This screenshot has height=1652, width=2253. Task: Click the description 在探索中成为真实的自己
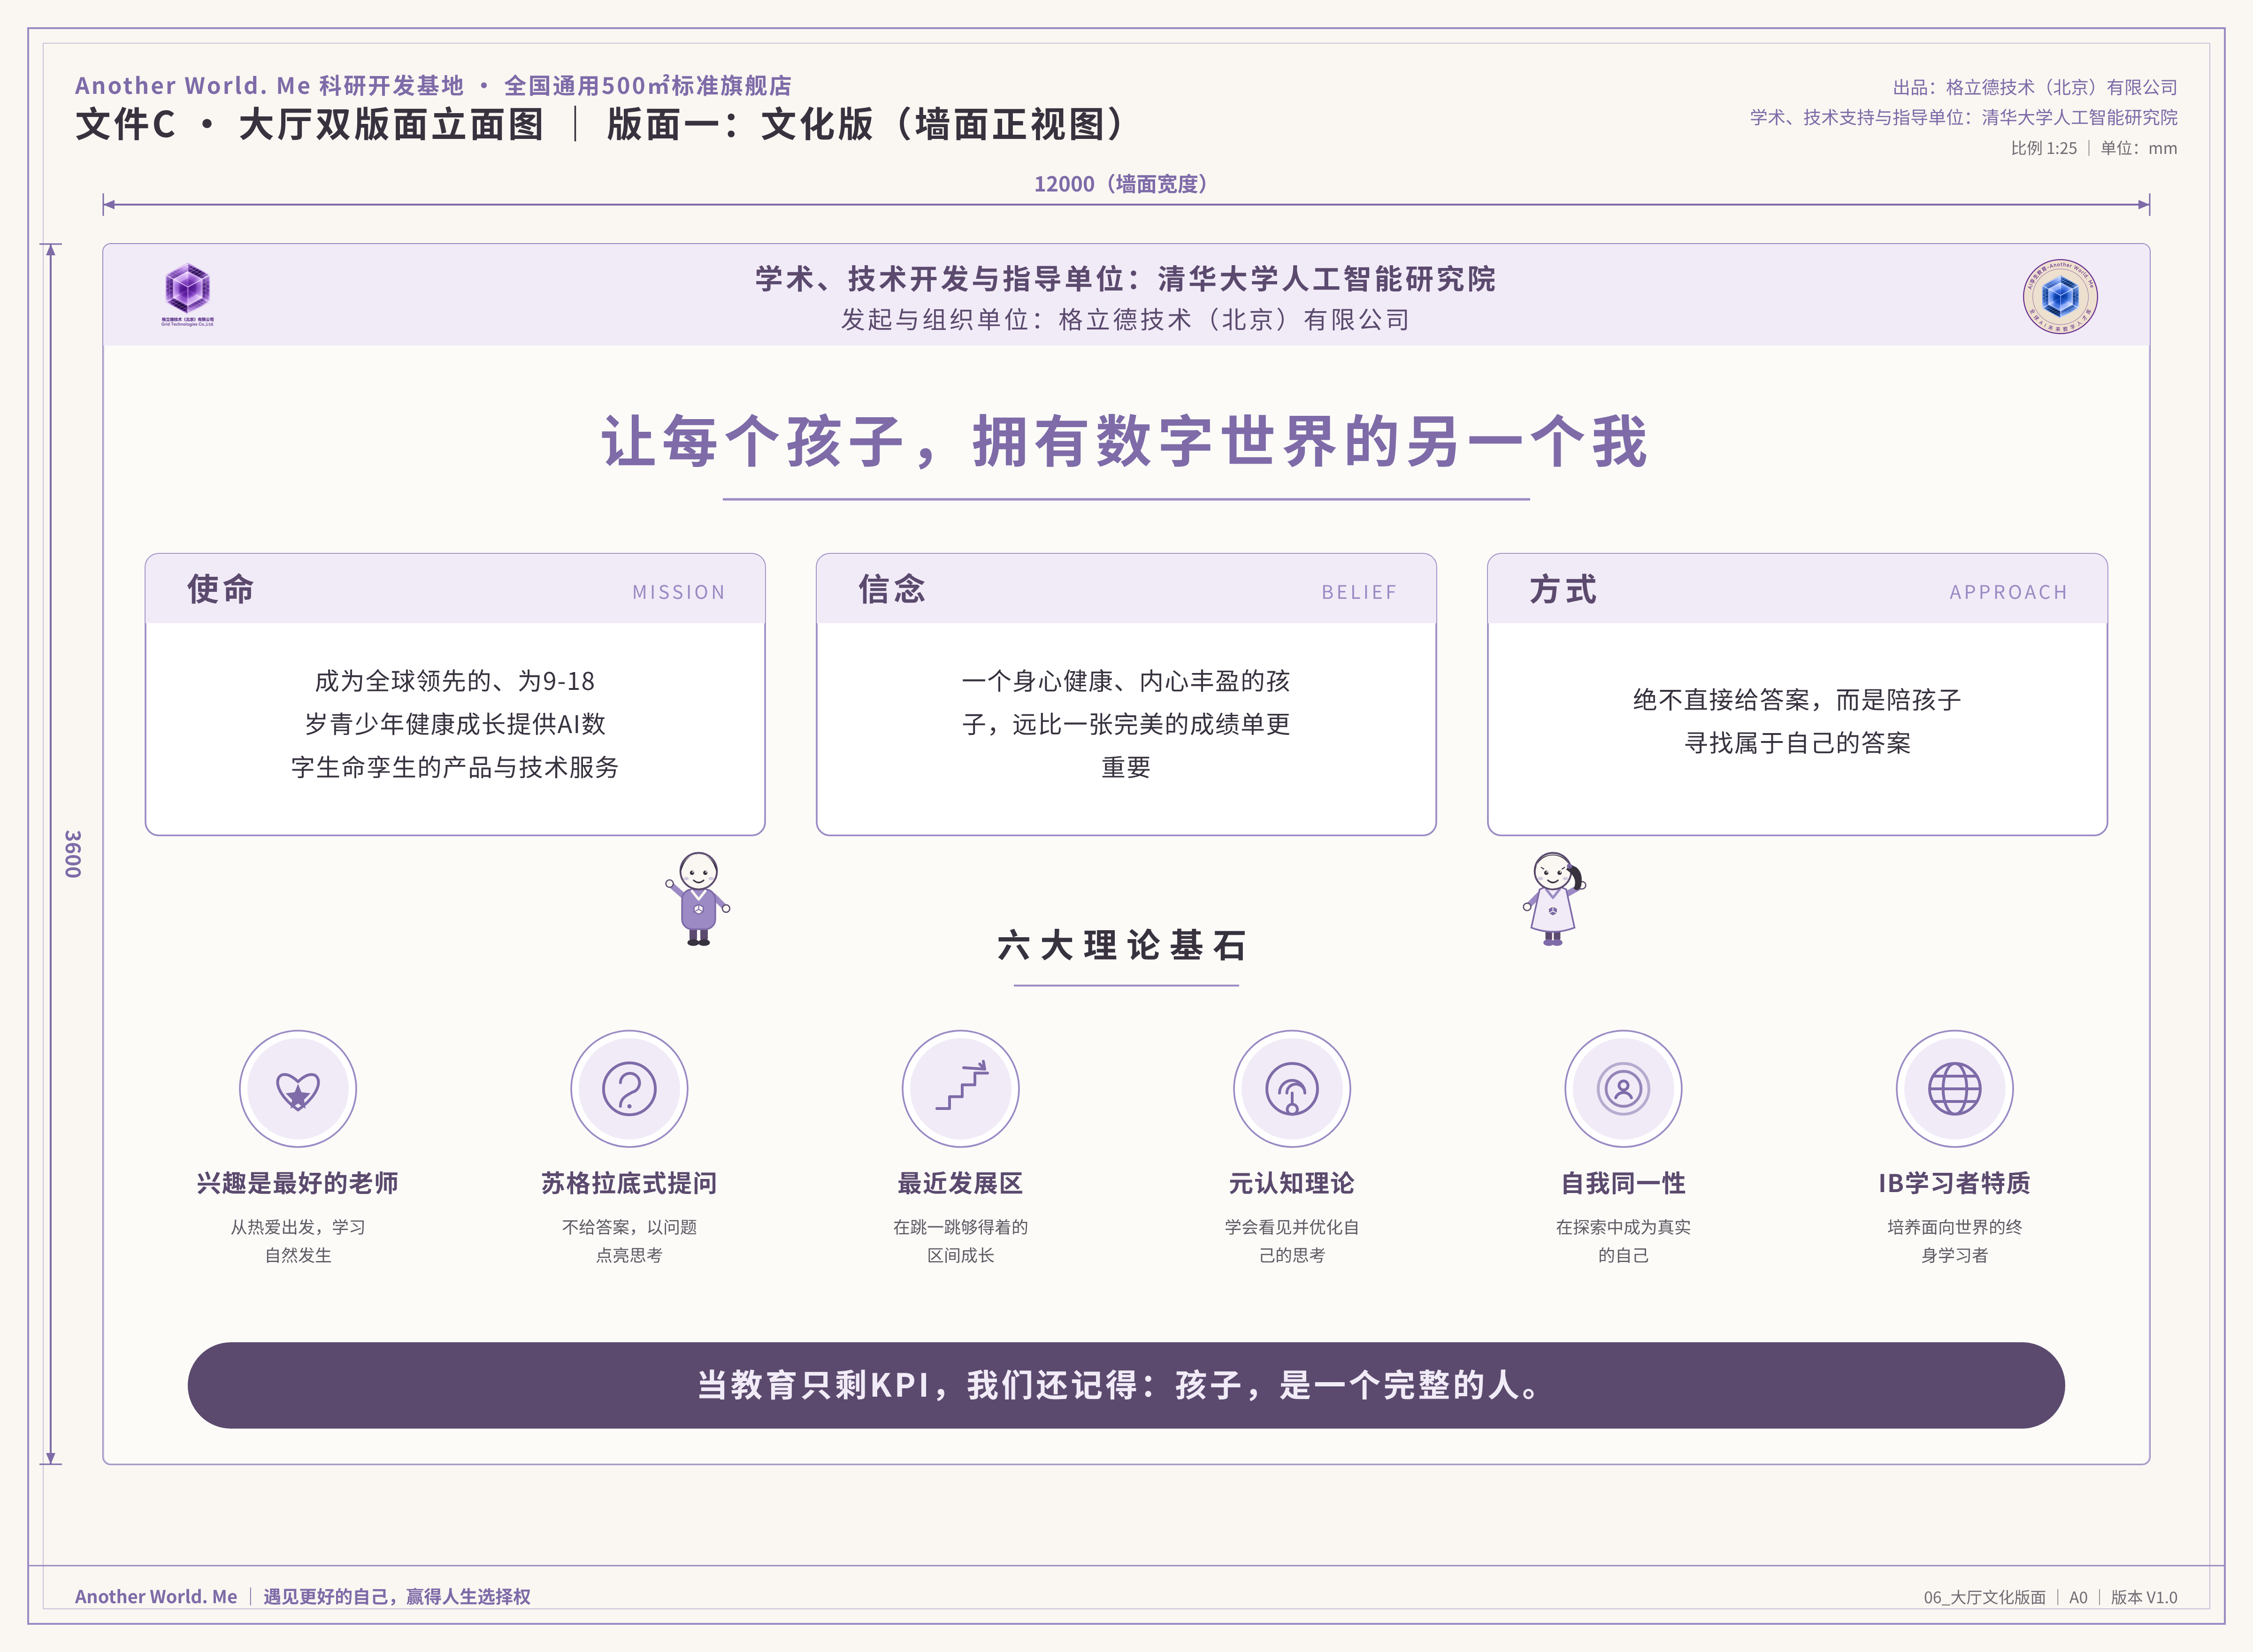click(x=1623, y=1241)
